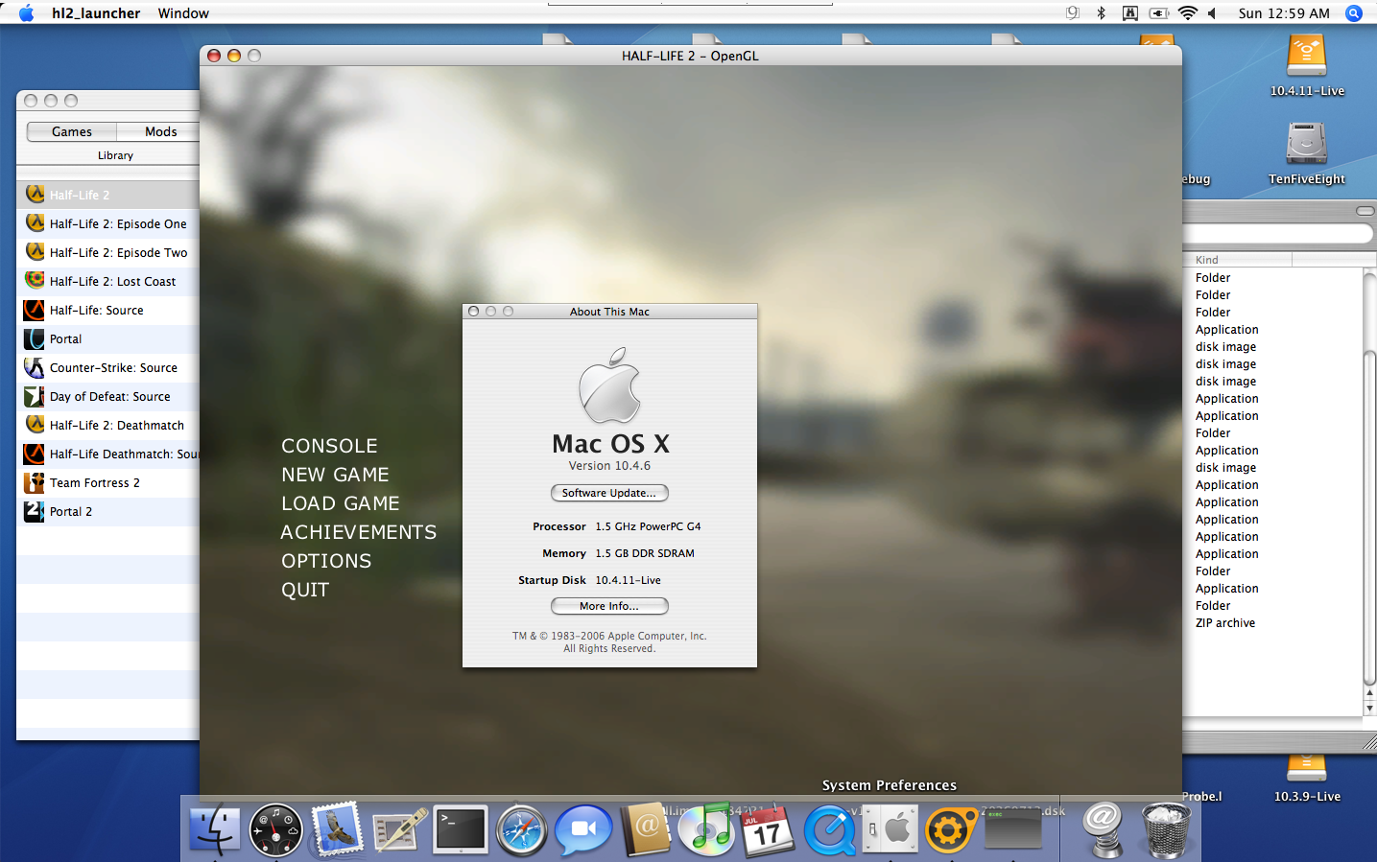1377x862 pixels.
Task: Select Half-Life 2: Lost Coast icon
Action: [35, 281]
